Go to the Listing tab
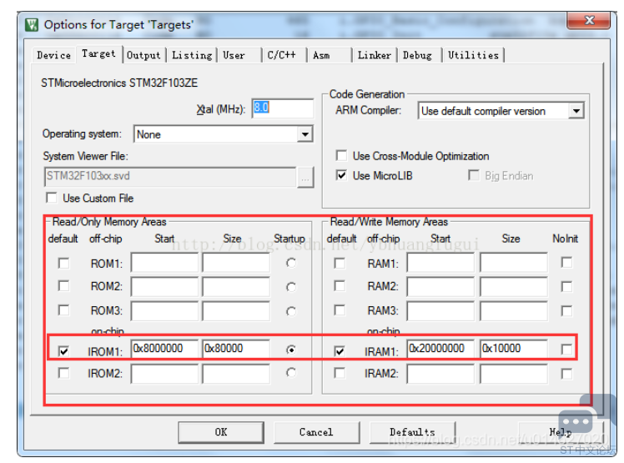This screenshot has width=624, height=463. pos(192,55)
